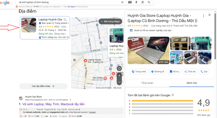
Task: Click the (553) rating count in panel header
Action: click(x=146, y=26)
